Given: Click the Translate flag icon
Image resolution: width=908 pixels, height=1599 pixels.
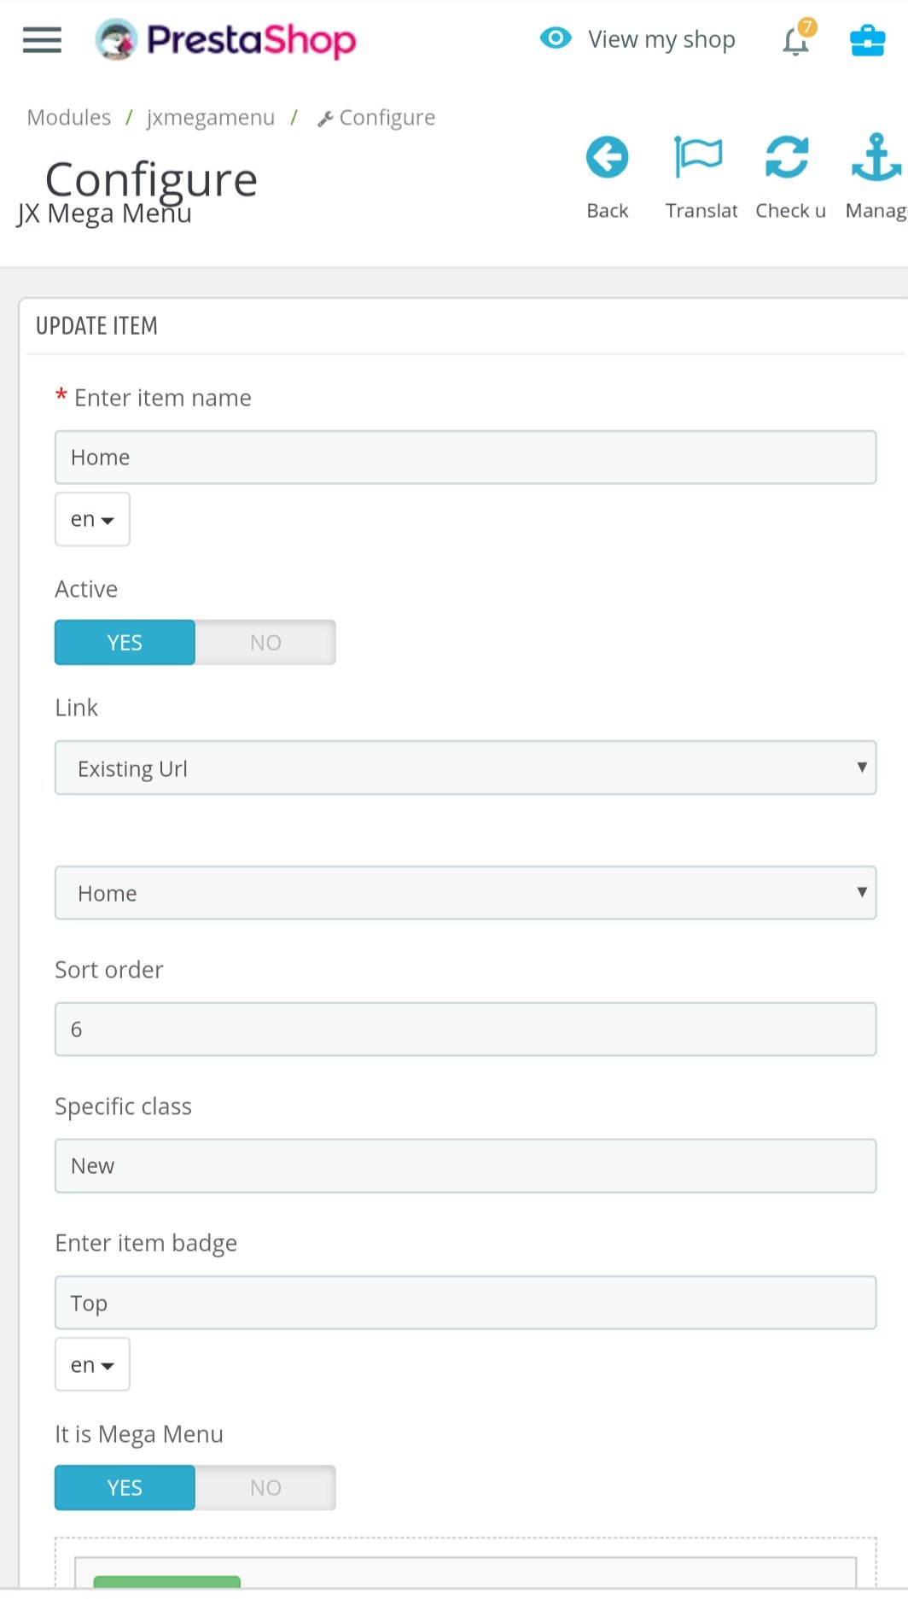Looking at the screenshot, I should [699, 158].
